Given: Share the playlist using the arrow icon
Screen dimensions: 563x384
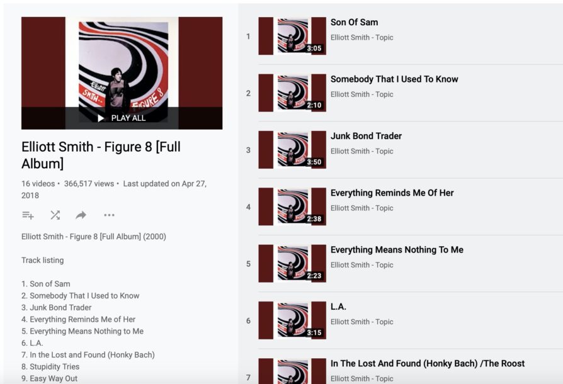Looking at the screenshot, I should pos(81,215).
